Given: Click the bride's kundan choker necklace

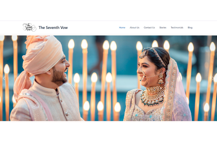Looking at the screenshot, I should 154,95.
